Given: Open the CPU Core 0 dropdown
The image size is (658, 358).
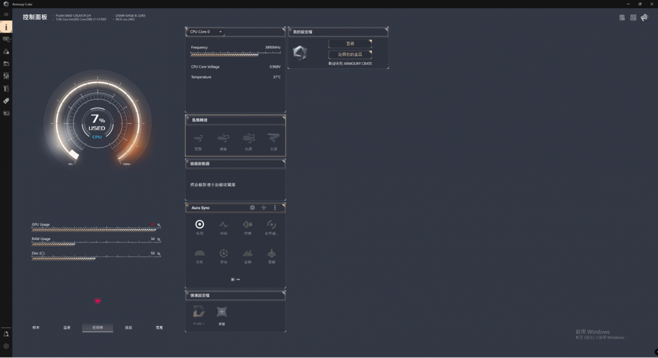Looking at the screenshot, I should (x=206, y=32).
